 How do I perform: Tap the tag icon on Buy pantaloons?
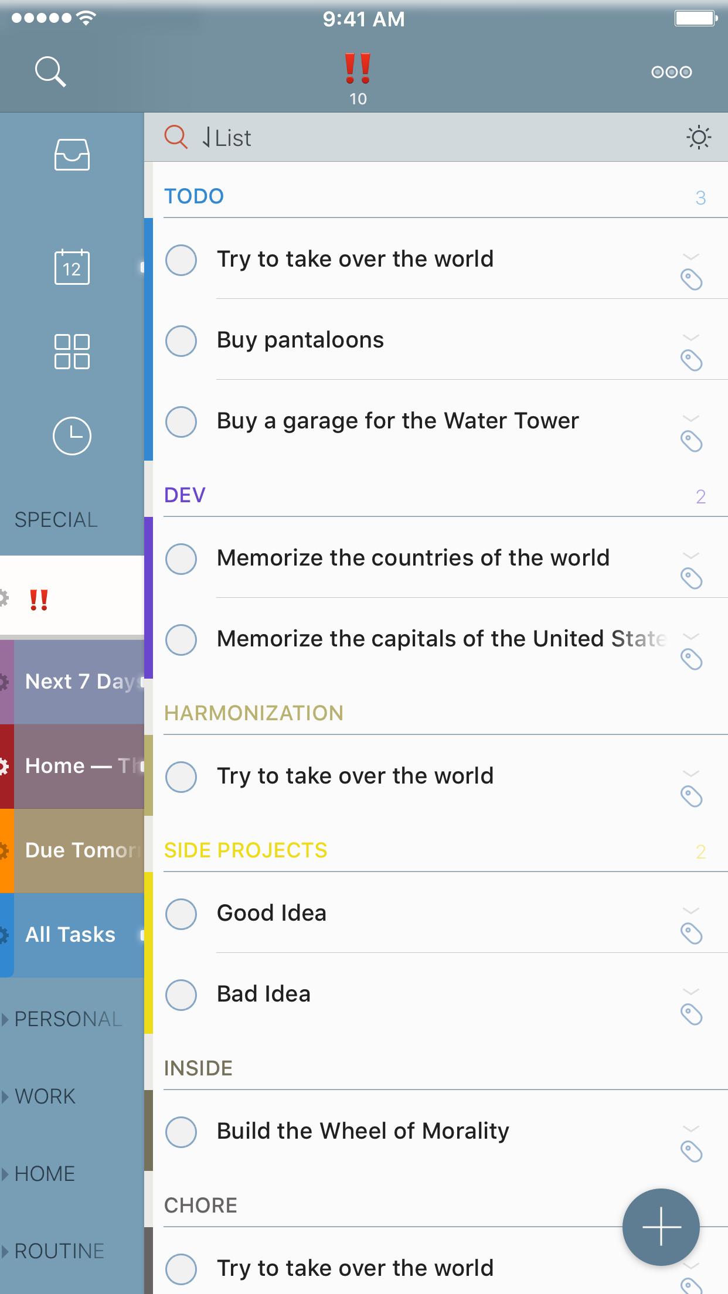[x=692, y=360]
